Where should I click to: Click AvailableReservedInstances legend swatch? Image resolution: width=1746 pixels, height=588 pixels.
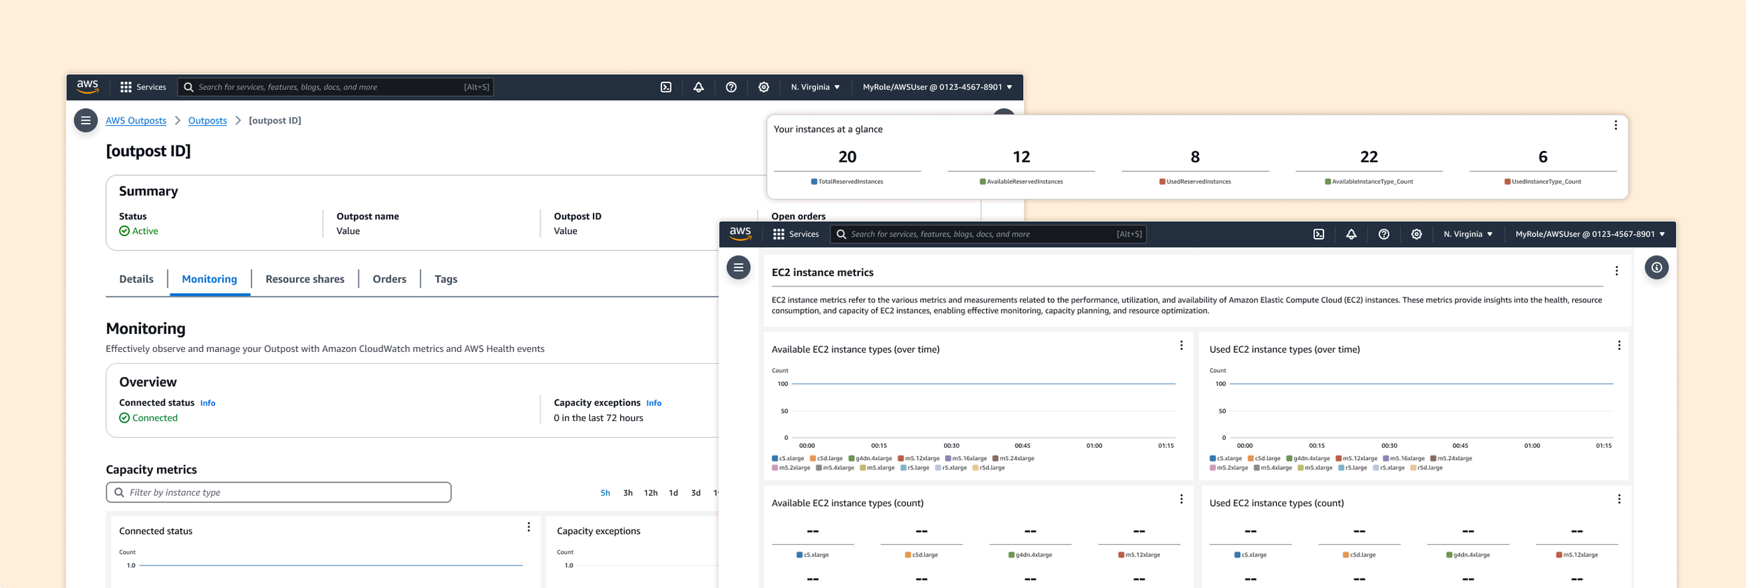tap(983, 182)
